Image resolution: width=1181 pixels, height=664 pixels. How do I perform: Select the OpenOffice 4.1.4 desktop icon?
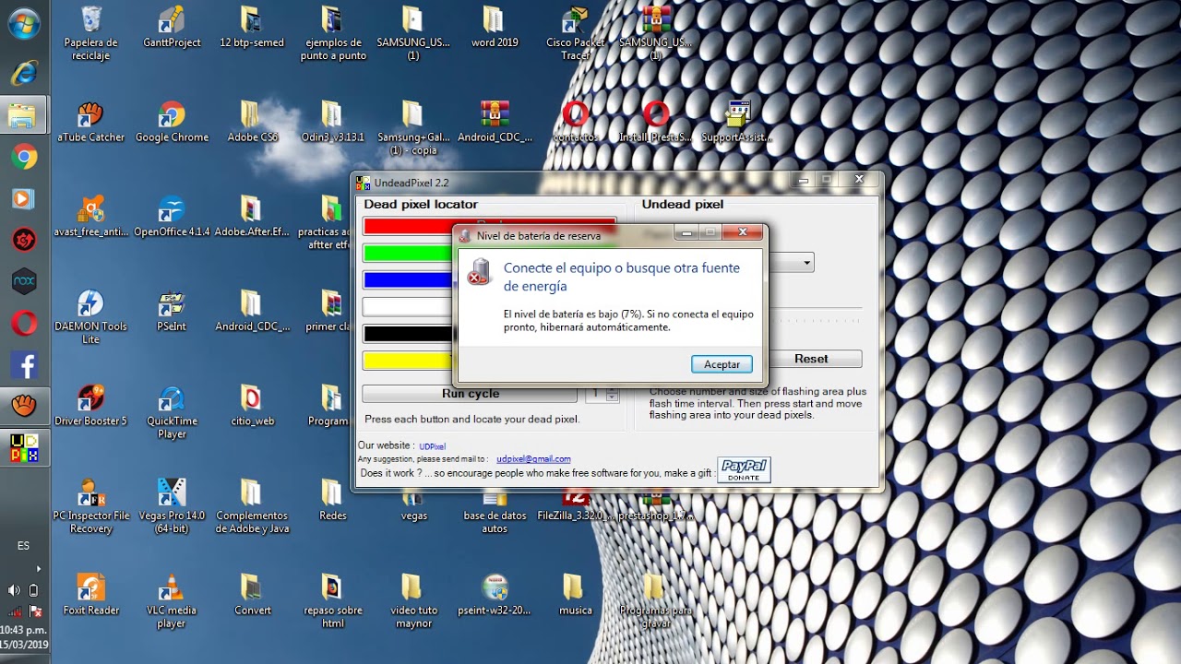172,217
